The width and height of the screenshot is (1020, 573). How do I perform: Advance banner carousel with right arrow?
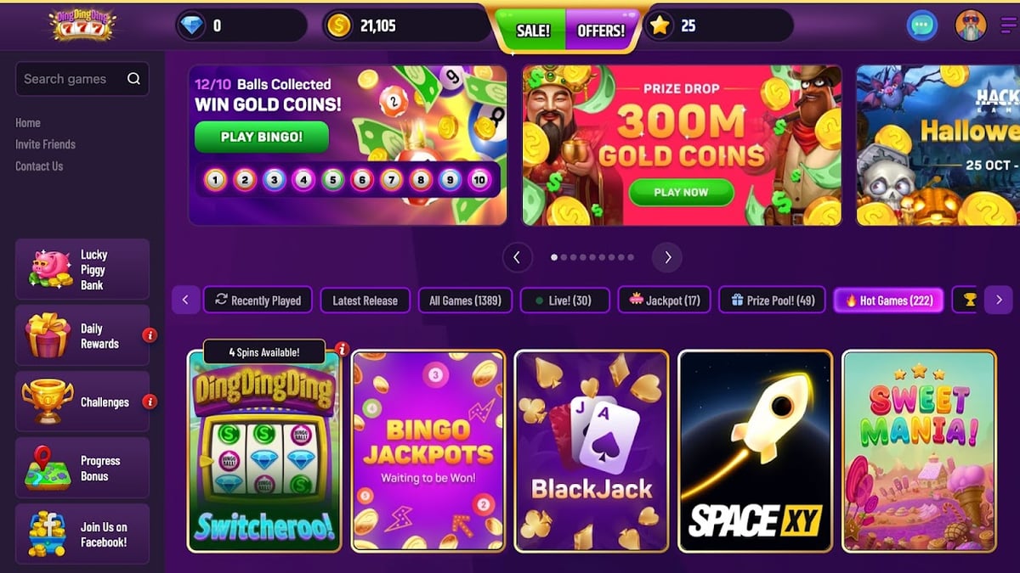(667, 257)
